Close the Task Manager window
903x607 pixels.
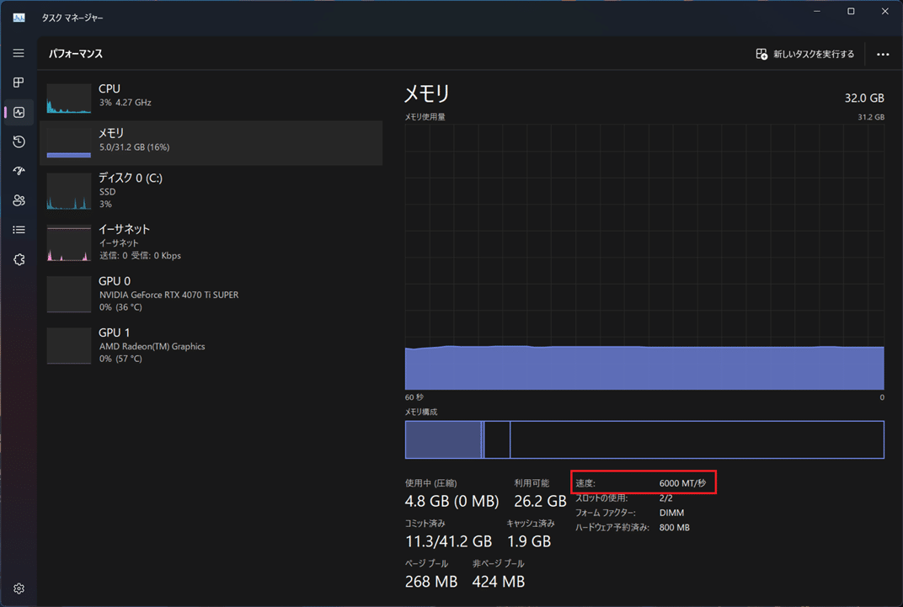(x=885, y=12)
